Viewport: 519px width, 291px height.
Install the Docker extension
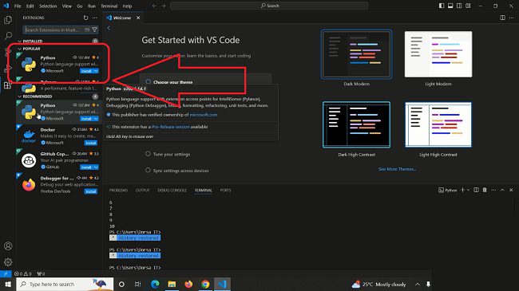coord(91,144)
